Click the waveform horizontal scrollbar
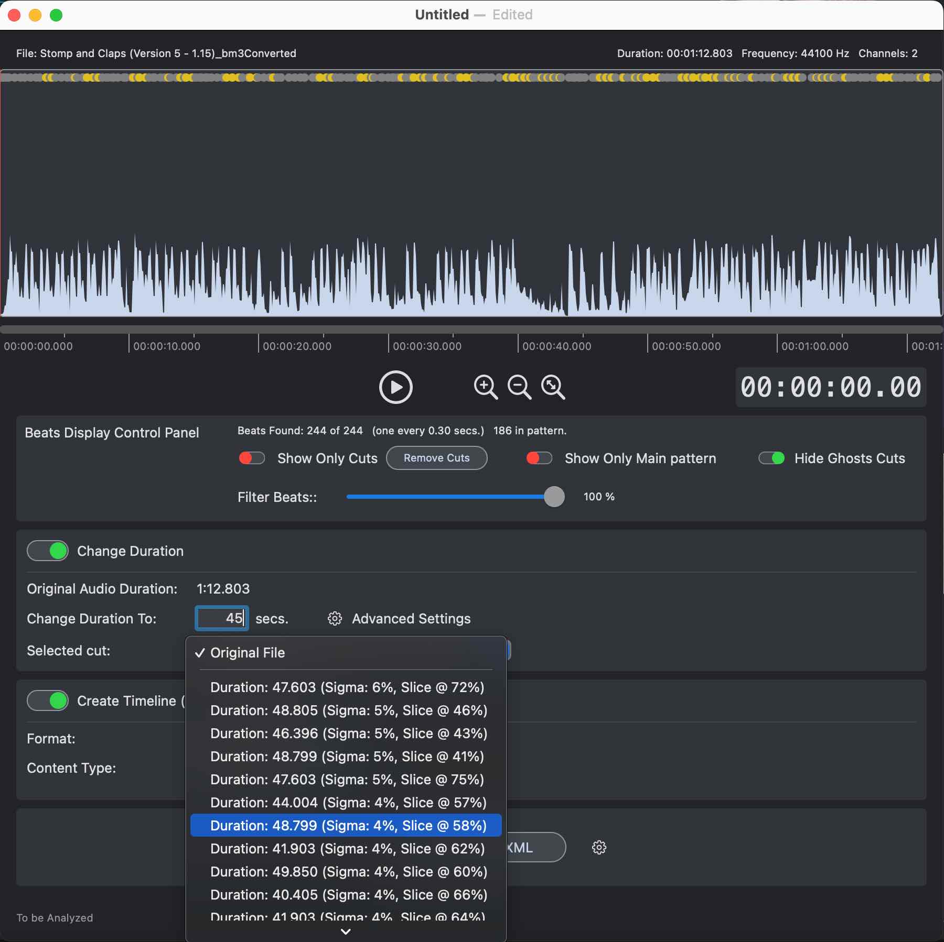944x942 pixels. 472,330
